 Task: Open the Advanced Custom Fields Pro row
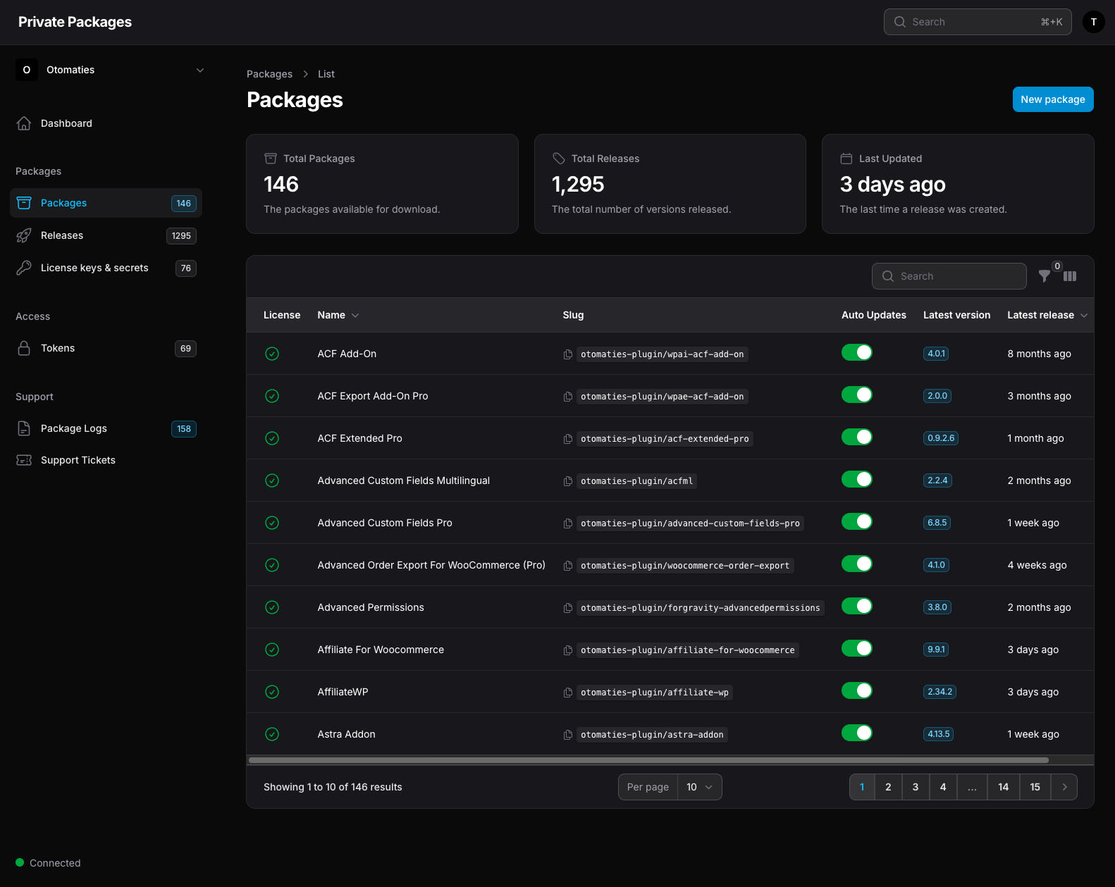pyautogui.click(x=670, y=523)
